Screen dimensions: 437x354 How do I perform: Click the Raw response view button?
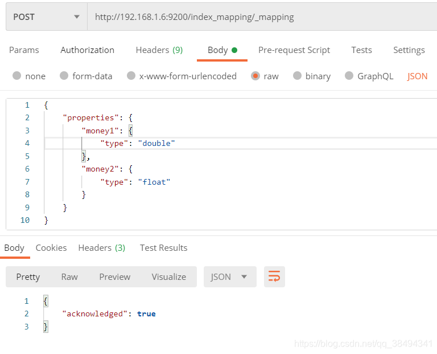coord(69,276)
